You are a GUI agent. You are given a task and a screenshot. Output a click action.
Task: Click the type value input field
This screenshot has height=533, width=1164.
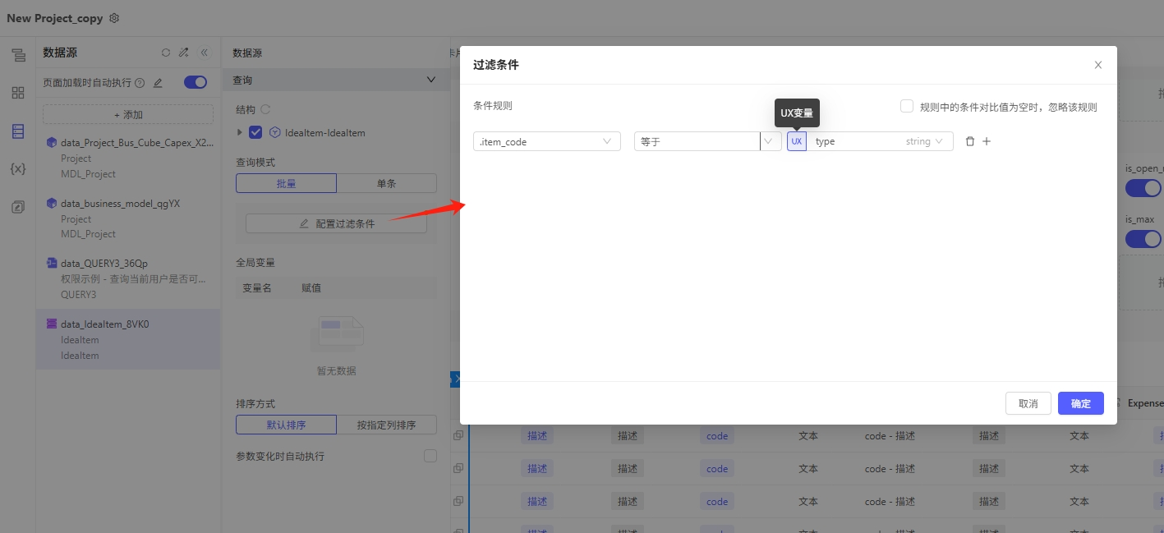pyautogui.click(x=854, y=141)
